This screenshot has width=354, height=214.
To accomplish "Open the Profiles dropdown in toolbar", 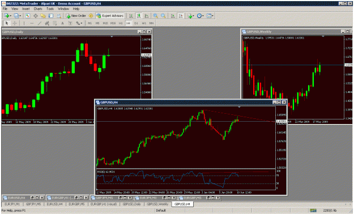I will pos(17,16).
